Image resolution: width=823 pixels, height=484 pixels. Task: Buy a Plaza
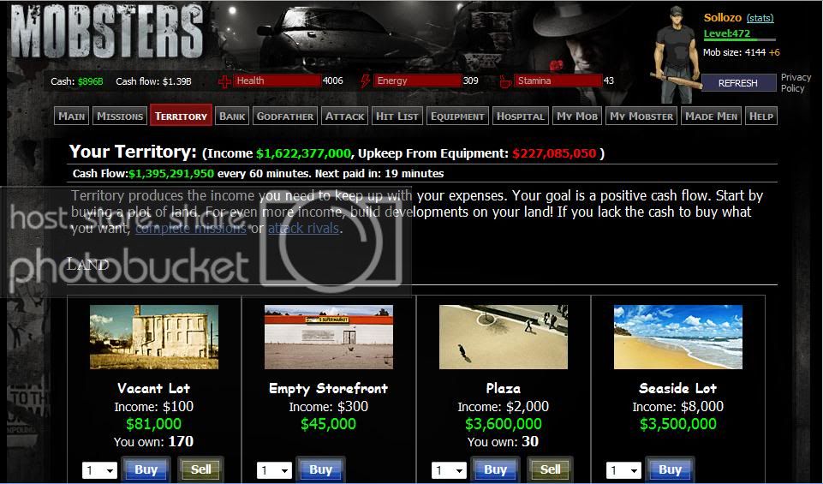coord(496,469)
